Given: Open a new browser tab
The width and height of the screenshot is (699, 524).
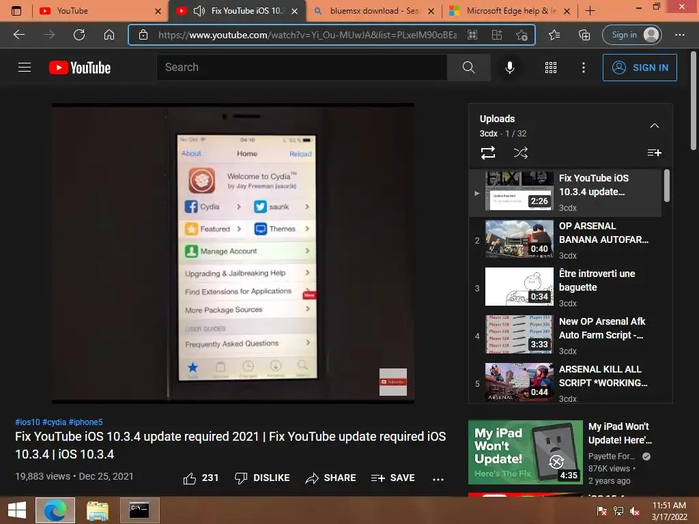Looking at the screenshot, I should pos(590,11).
